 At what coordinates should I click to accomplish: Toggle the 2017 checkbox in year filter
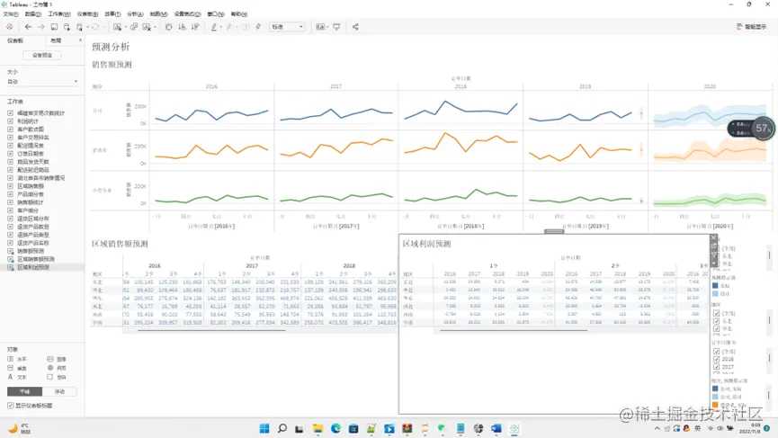[716, 367]
